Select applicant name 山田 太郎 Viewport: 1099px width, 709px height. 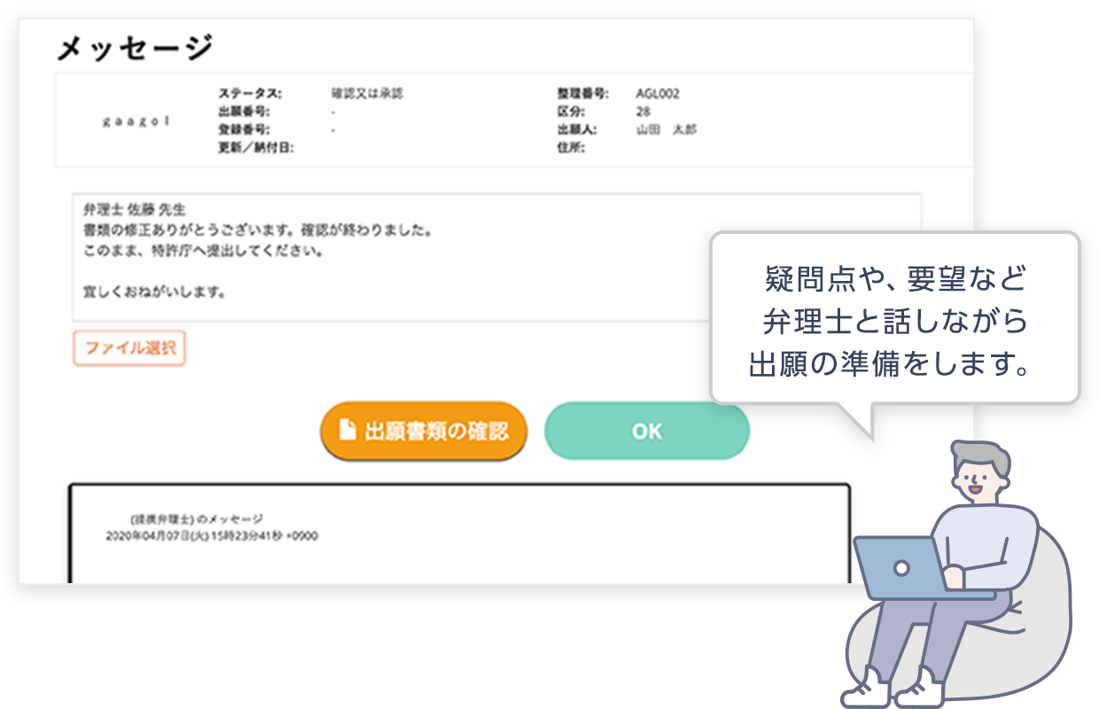point(666,129)
